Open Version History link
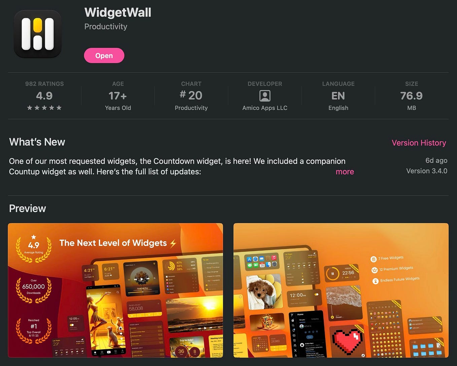 419,143
